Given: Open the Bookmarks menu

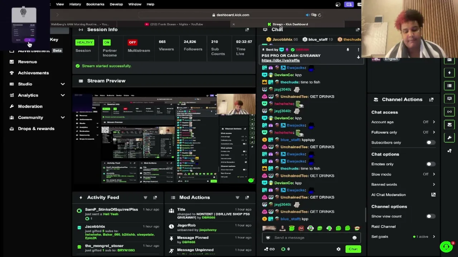Looking at the screenshot, I should click(x=95, y=4).
